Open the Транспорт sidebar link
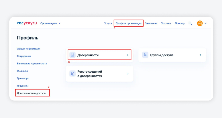 pos(23,78)
